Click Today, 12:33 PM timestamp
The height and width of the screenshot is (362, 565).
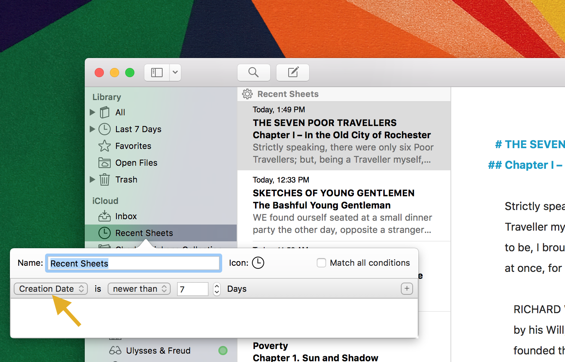click(x=281, y=180)
